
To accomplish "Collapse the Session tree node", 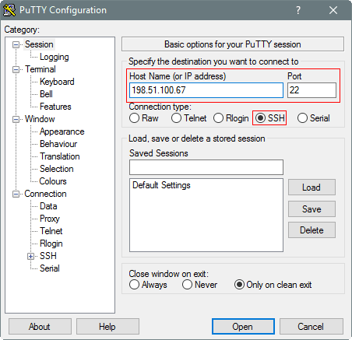I will (x=16, y=45).
